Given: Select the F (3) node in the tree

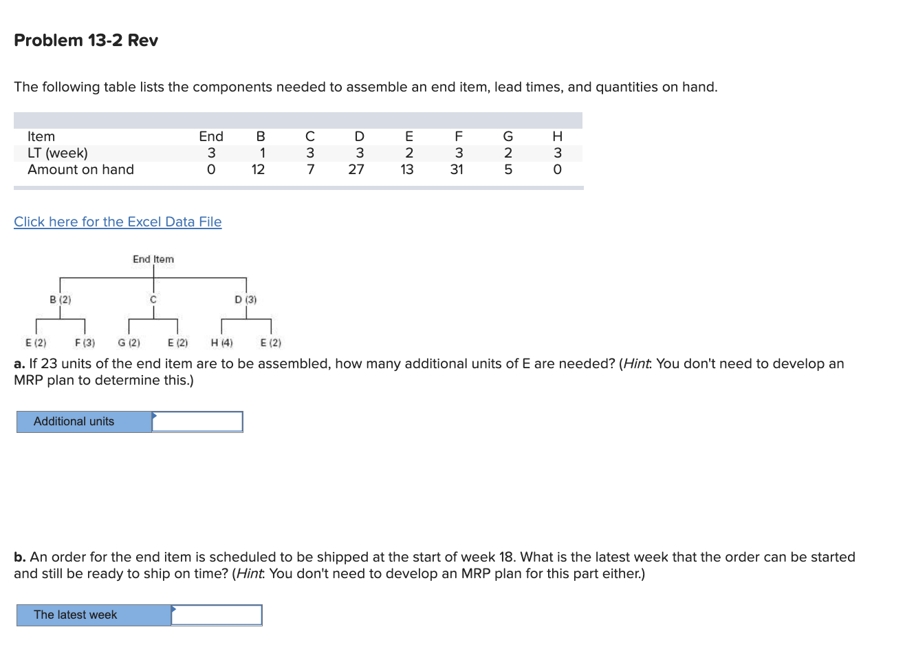Looking at the screenshot, I should [83, 342].
